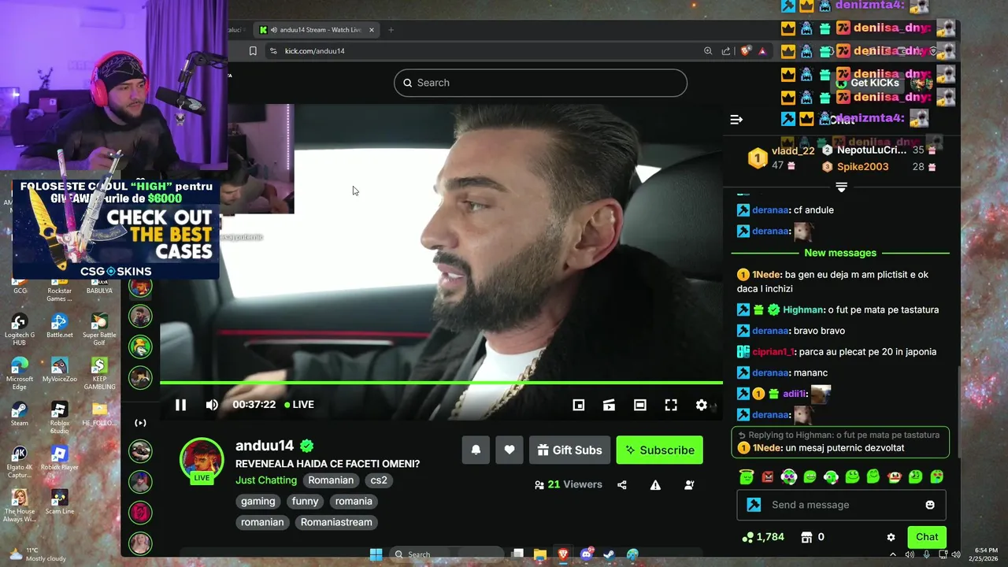1008x567 pixels.
Task: Select the Romaniastream tag
Action: tap(336, 522)
